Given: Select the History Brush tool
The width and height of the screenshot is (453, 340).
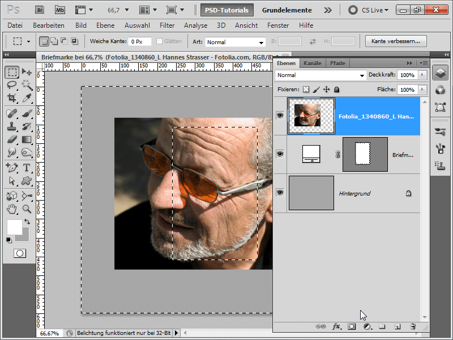Looking at the screenshot, I should 27,126.
